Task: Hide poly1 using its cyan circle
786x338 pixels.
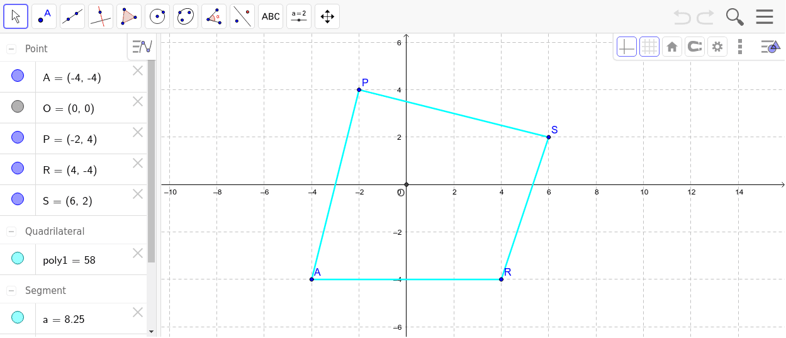Action: click(18, 259)
